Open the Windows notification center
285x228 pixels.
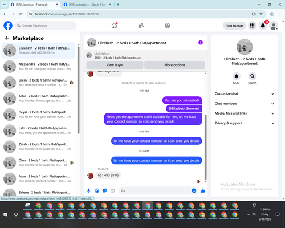tap(278, 214)
